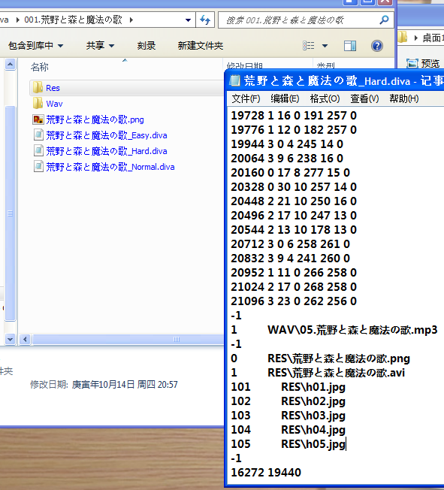
Task: Click the PNG image file icon
Action: pyautogui.click(x=38, y=119)
